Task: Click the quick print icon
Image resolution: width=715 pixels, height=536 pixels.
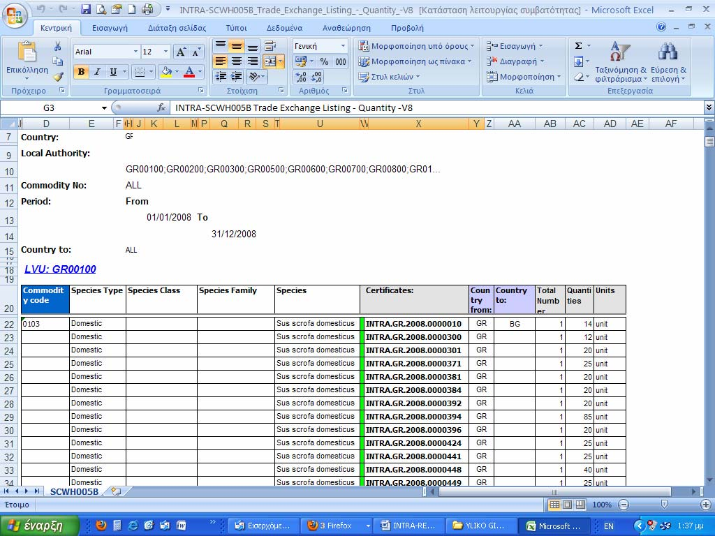Action: click(147, 9)
